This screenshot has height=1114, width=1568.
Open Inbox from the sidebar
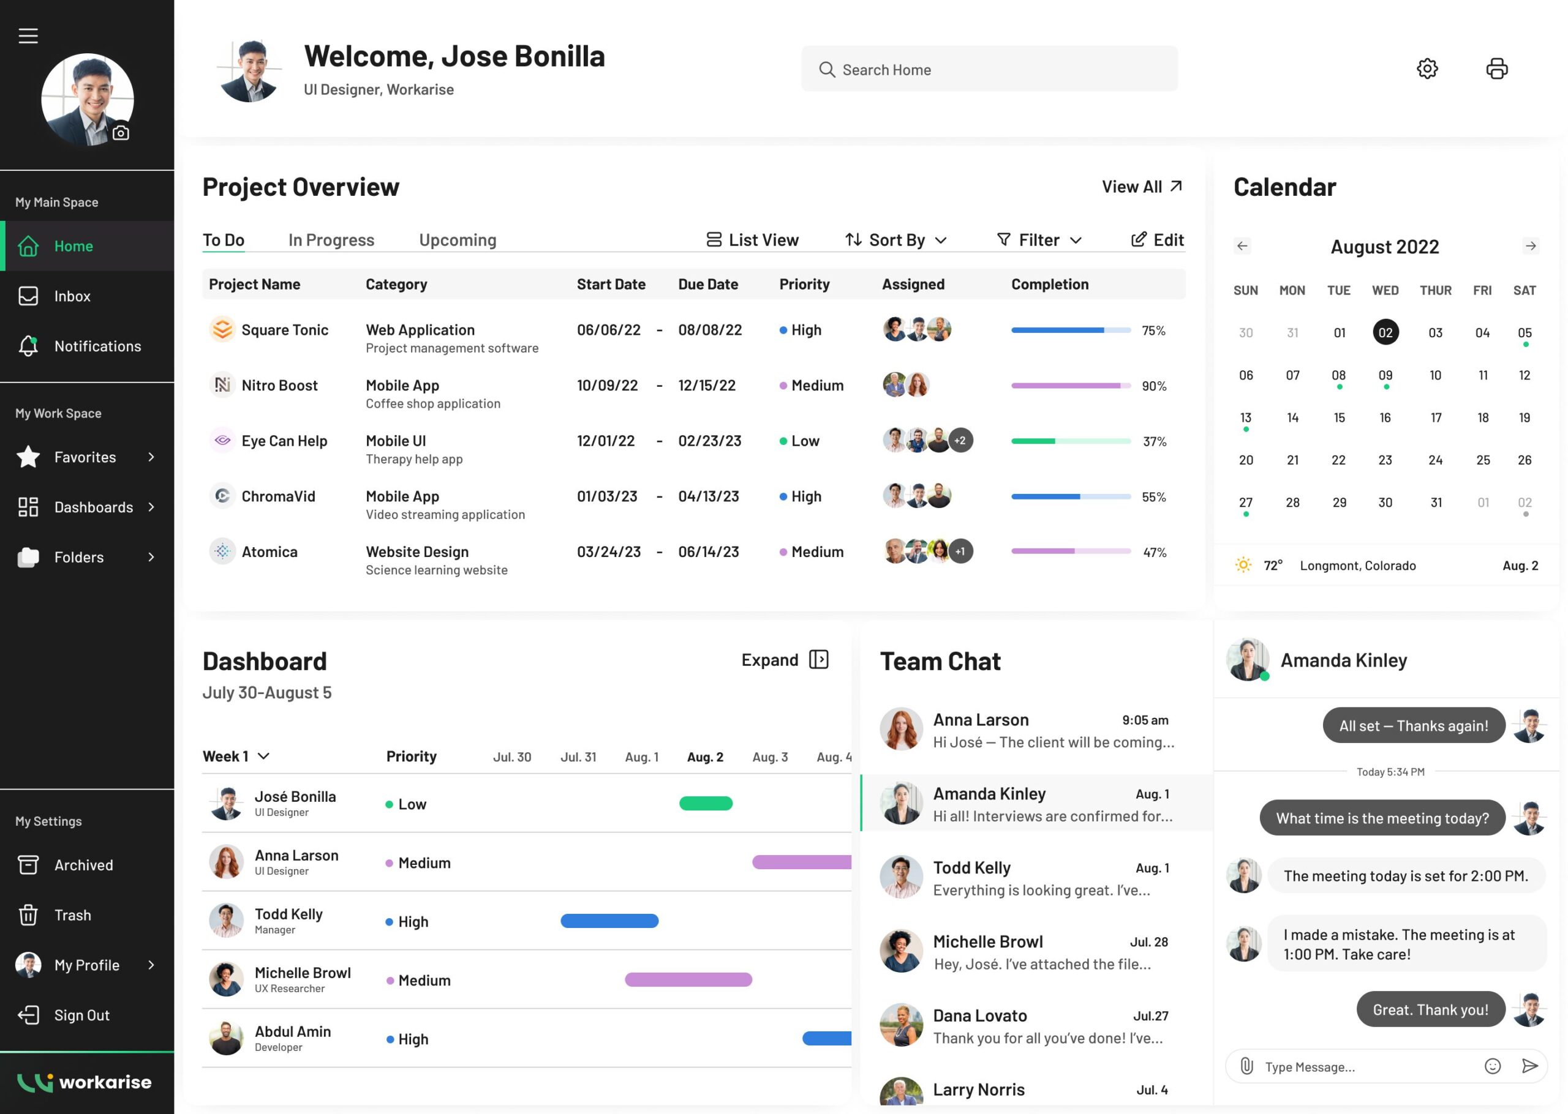point(73,296)
